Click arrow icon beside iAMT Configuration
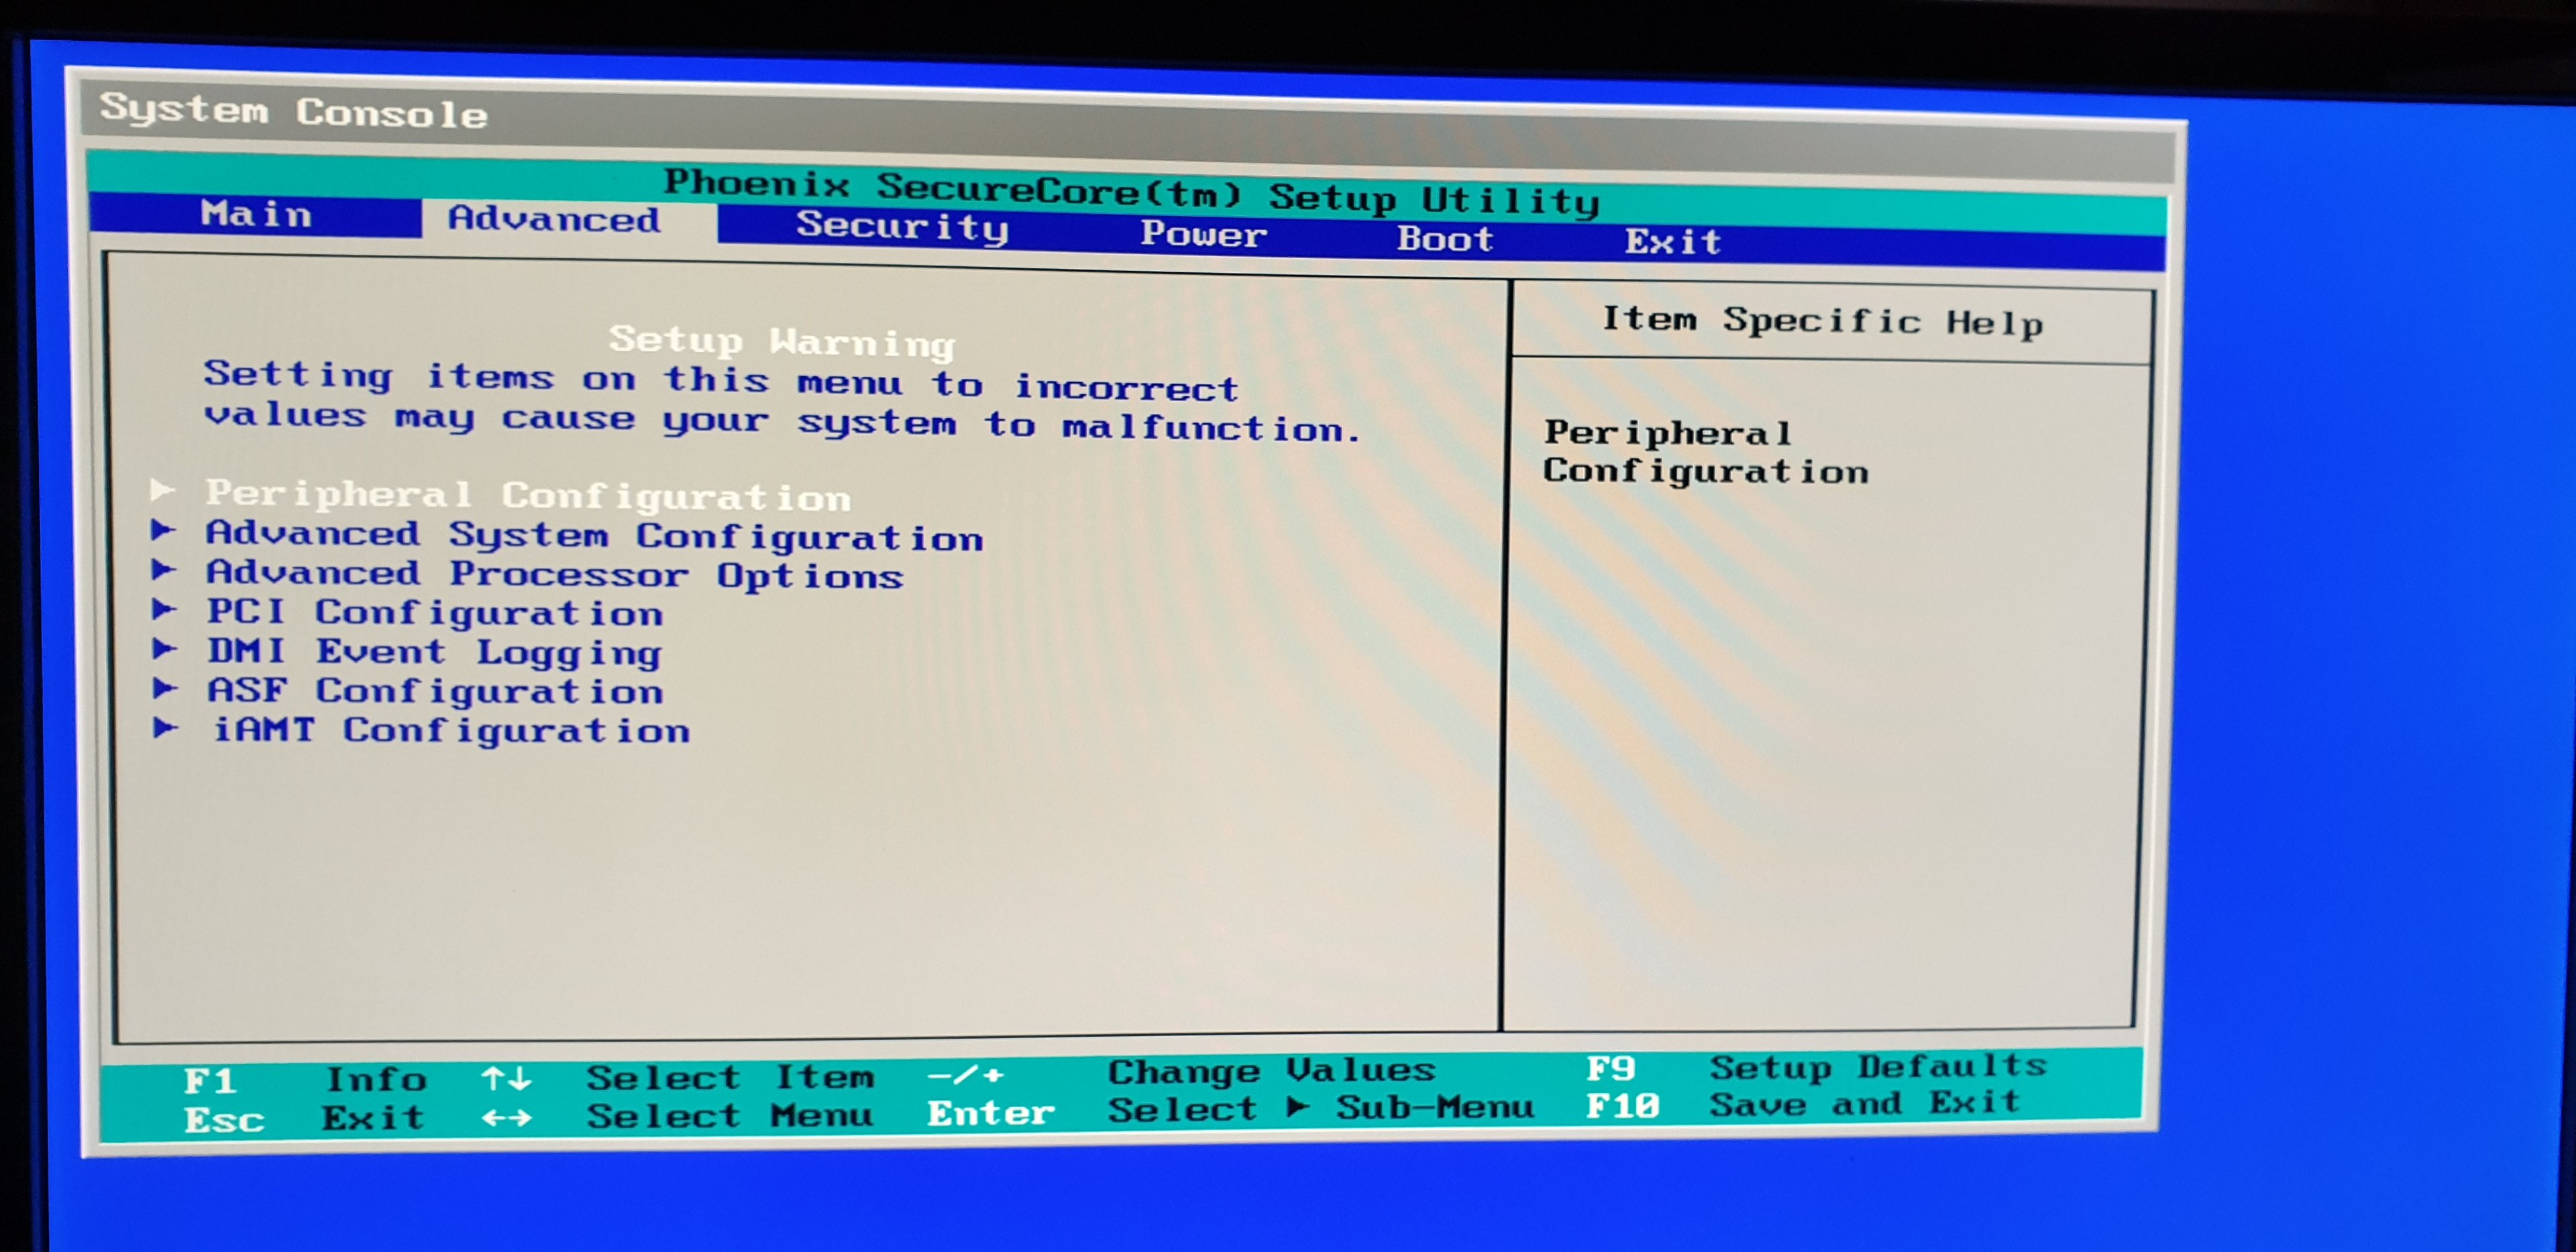This screenshot has height=1252, width=2576. tap(165, 728)
